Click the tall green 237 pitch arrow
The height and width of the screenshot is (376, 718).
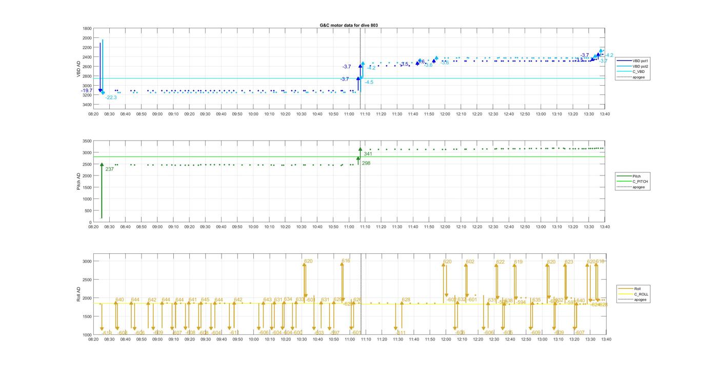click(102, 191)
